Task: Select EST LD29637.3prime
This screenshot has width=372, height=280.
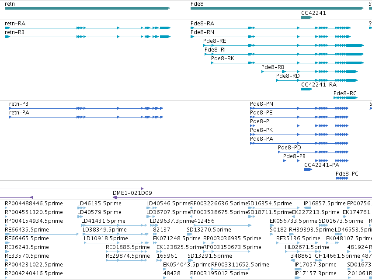Action: [x=172, y=221]
